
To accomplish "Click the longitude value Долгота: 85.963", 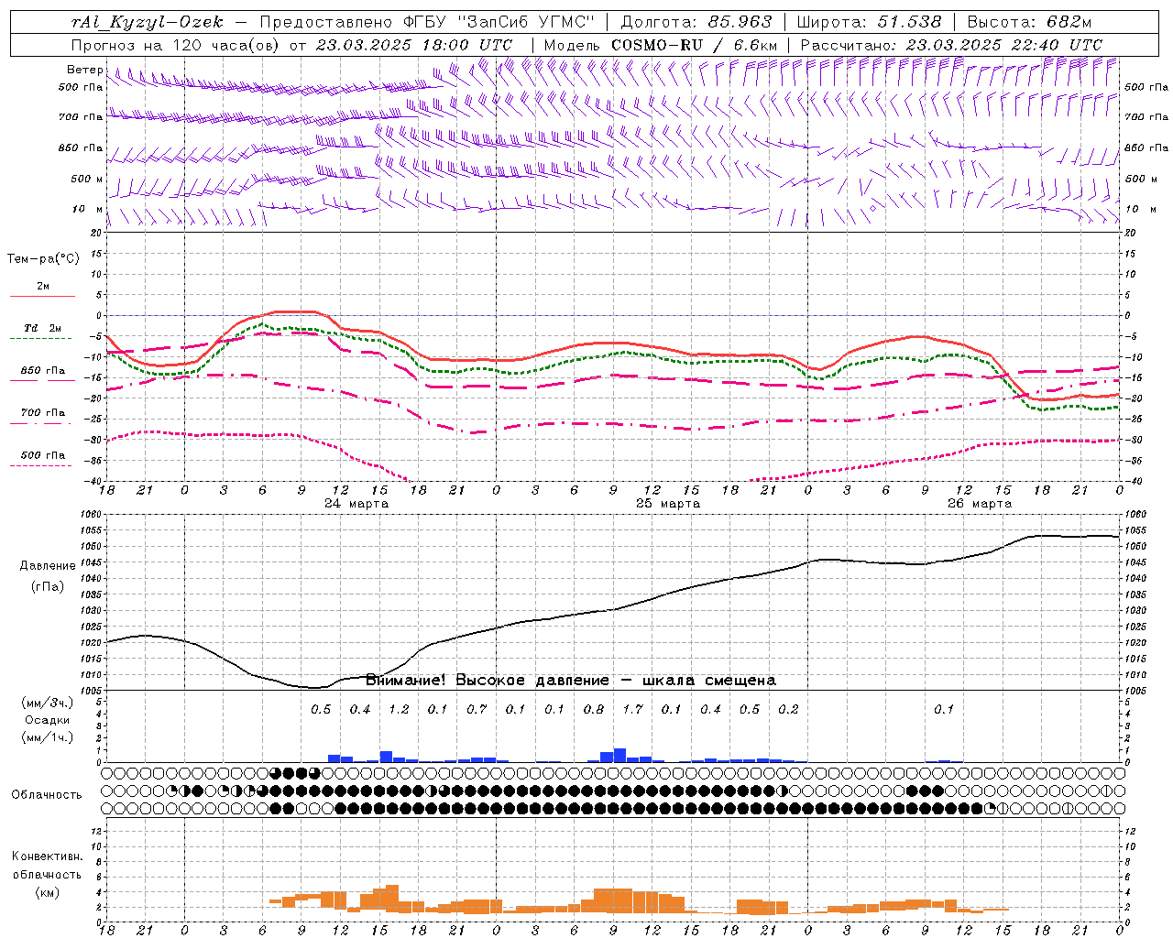I will pos(696,22).
